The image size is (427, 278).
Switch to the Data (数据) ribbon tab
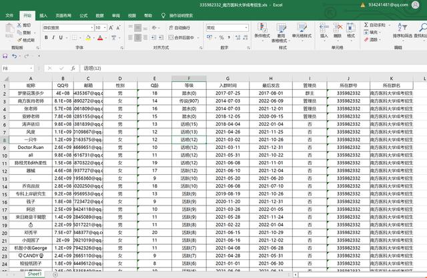coord(99,14)
